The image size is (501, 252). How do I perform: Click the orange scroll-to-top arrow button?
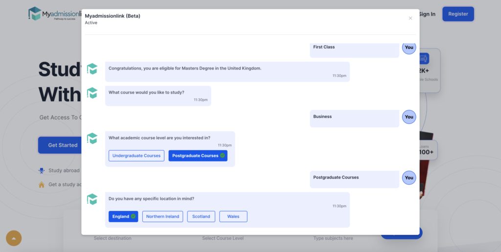point(14,238)
